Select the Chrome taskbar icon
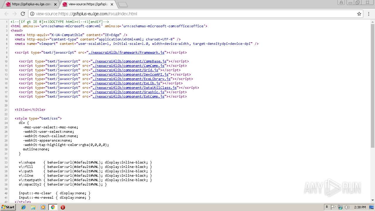Image resolution: width=375 pixels, height=211 pixels. [x=53, y=207]
